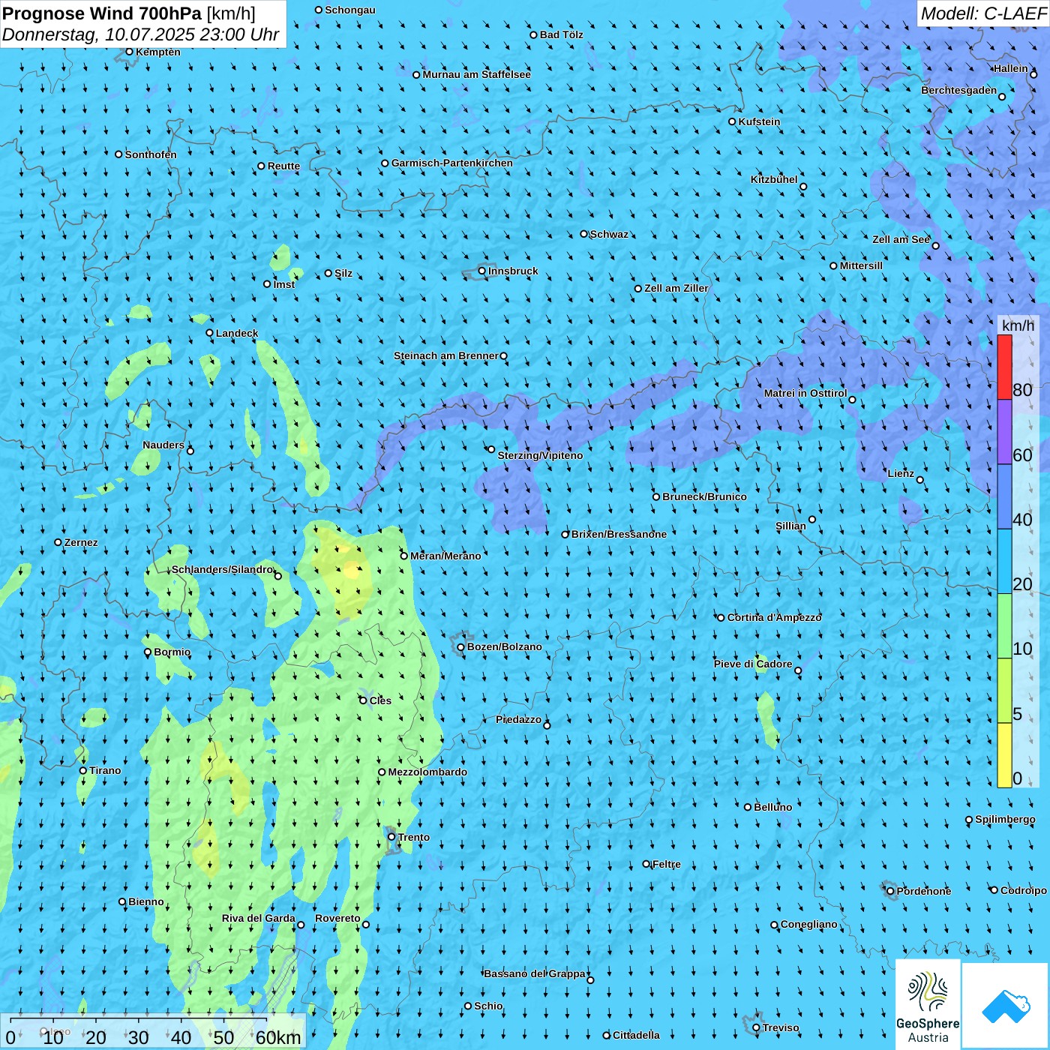This screenshot has width=1050, height=1050.
Task: Click the Cortina d'Ampezzo marker
Action: 721,618
